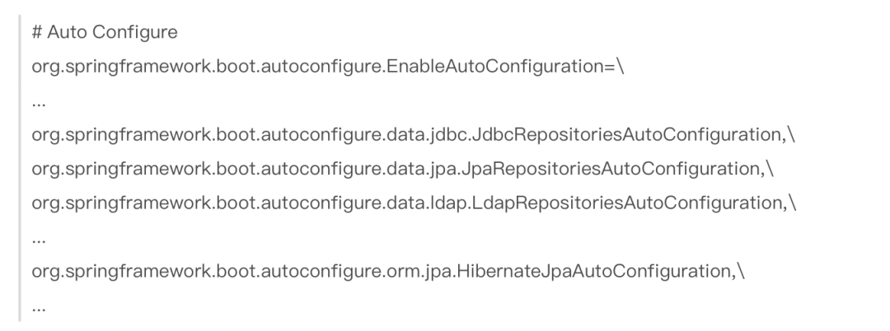Click the '# Auto Configure' comment line

click(105, 32)
